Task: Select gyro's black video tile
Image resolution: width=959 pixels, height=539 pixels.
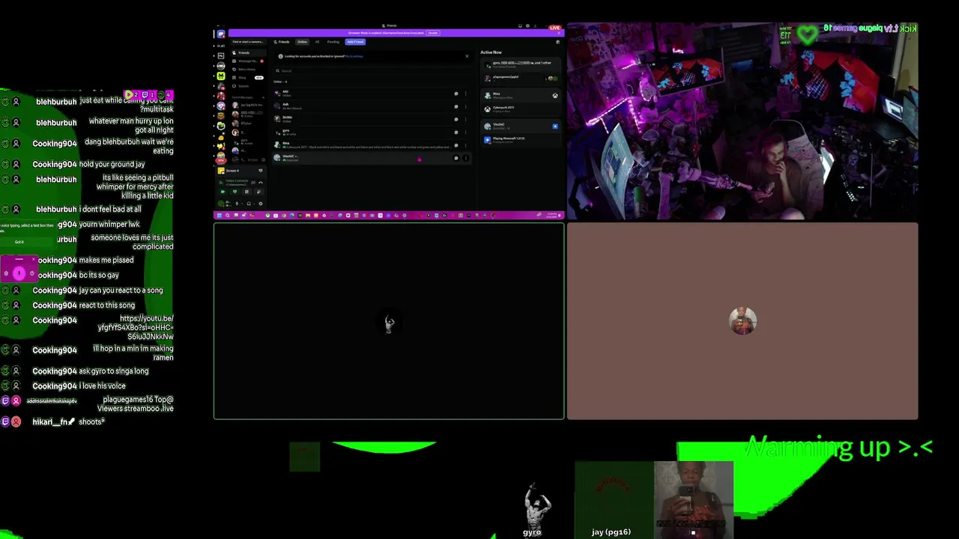Action: (x=389, y=321)
